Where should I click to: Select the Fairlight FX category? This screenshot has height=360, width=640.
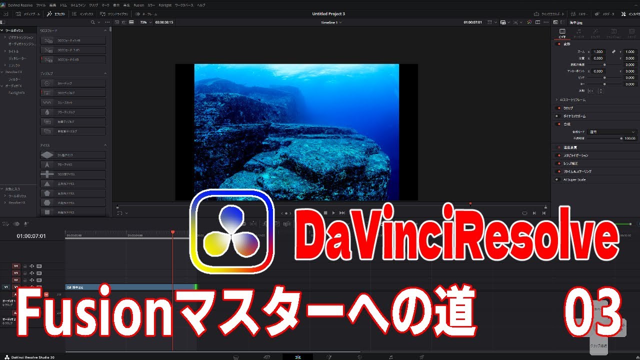pyautogui.click(x=16, y=93)
